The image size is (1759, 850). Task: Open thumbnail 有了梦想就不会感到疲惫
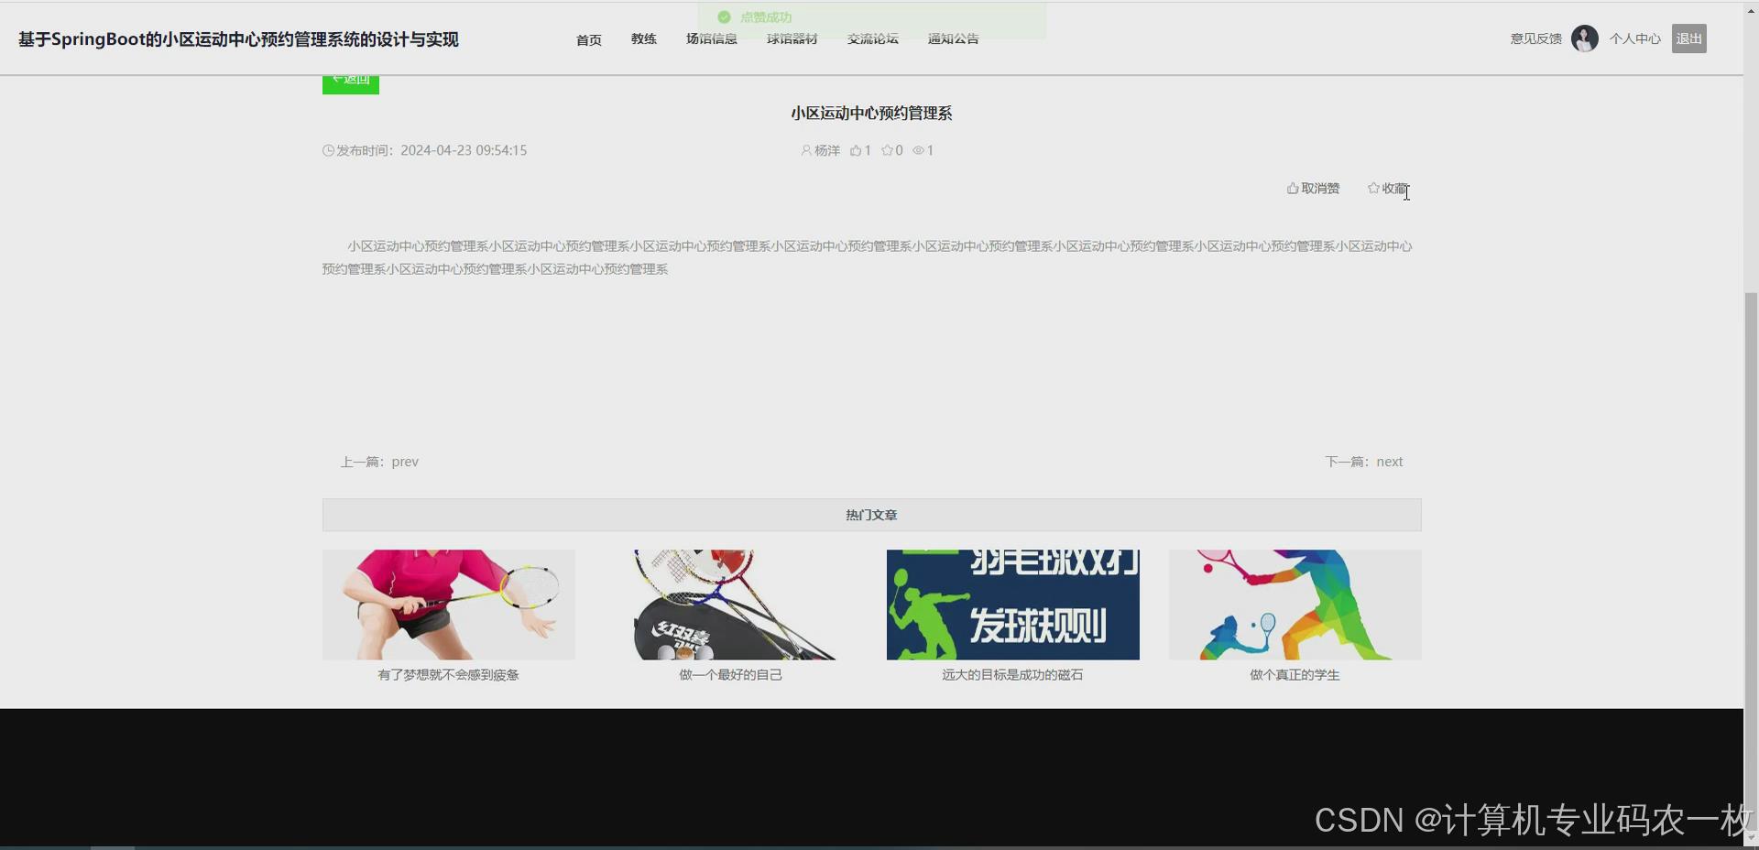point(449,605)
